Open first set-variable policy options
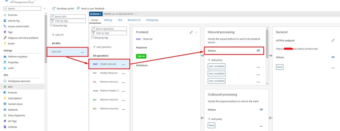 [258, 67]
